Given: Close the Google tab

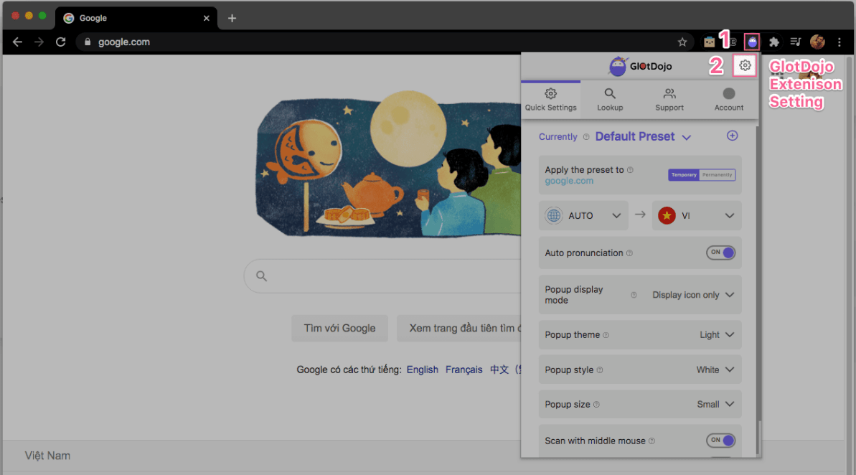Looking at the screenshot, I should click(x=207, y=18).
